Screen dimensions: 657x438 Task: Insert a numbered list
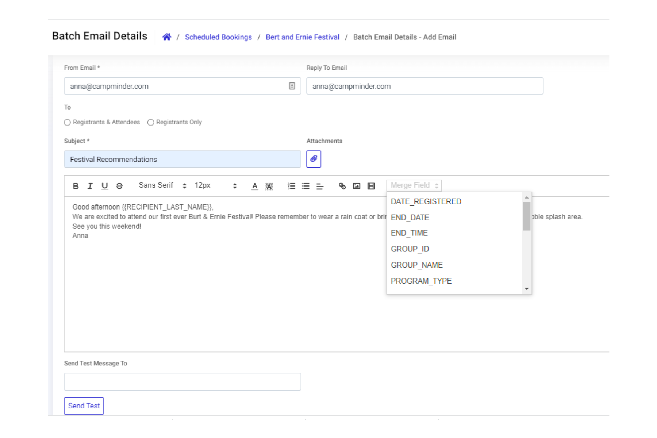point(291,186)
